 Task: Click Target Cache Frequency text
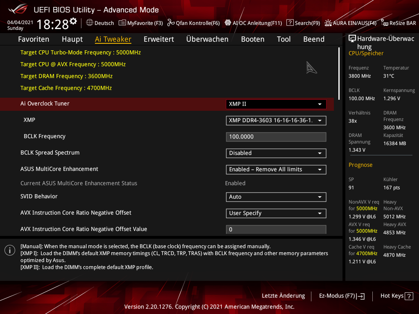coord(66,88)
